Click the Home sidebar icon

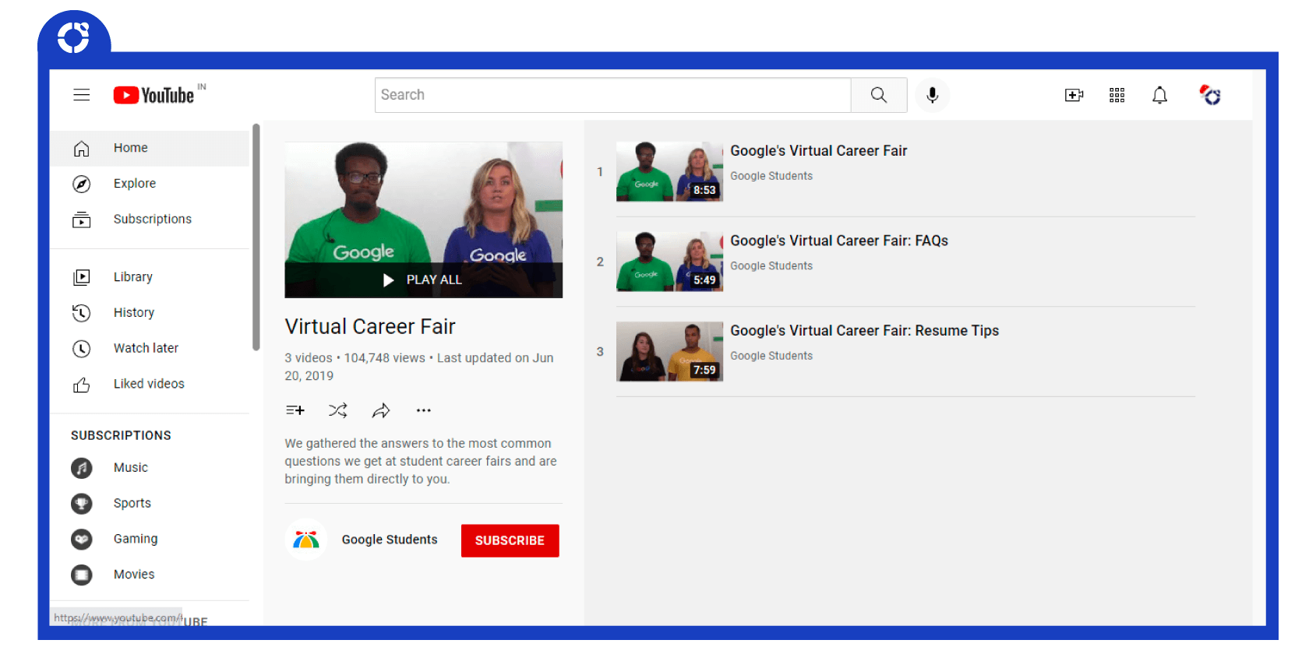(82, 149)
